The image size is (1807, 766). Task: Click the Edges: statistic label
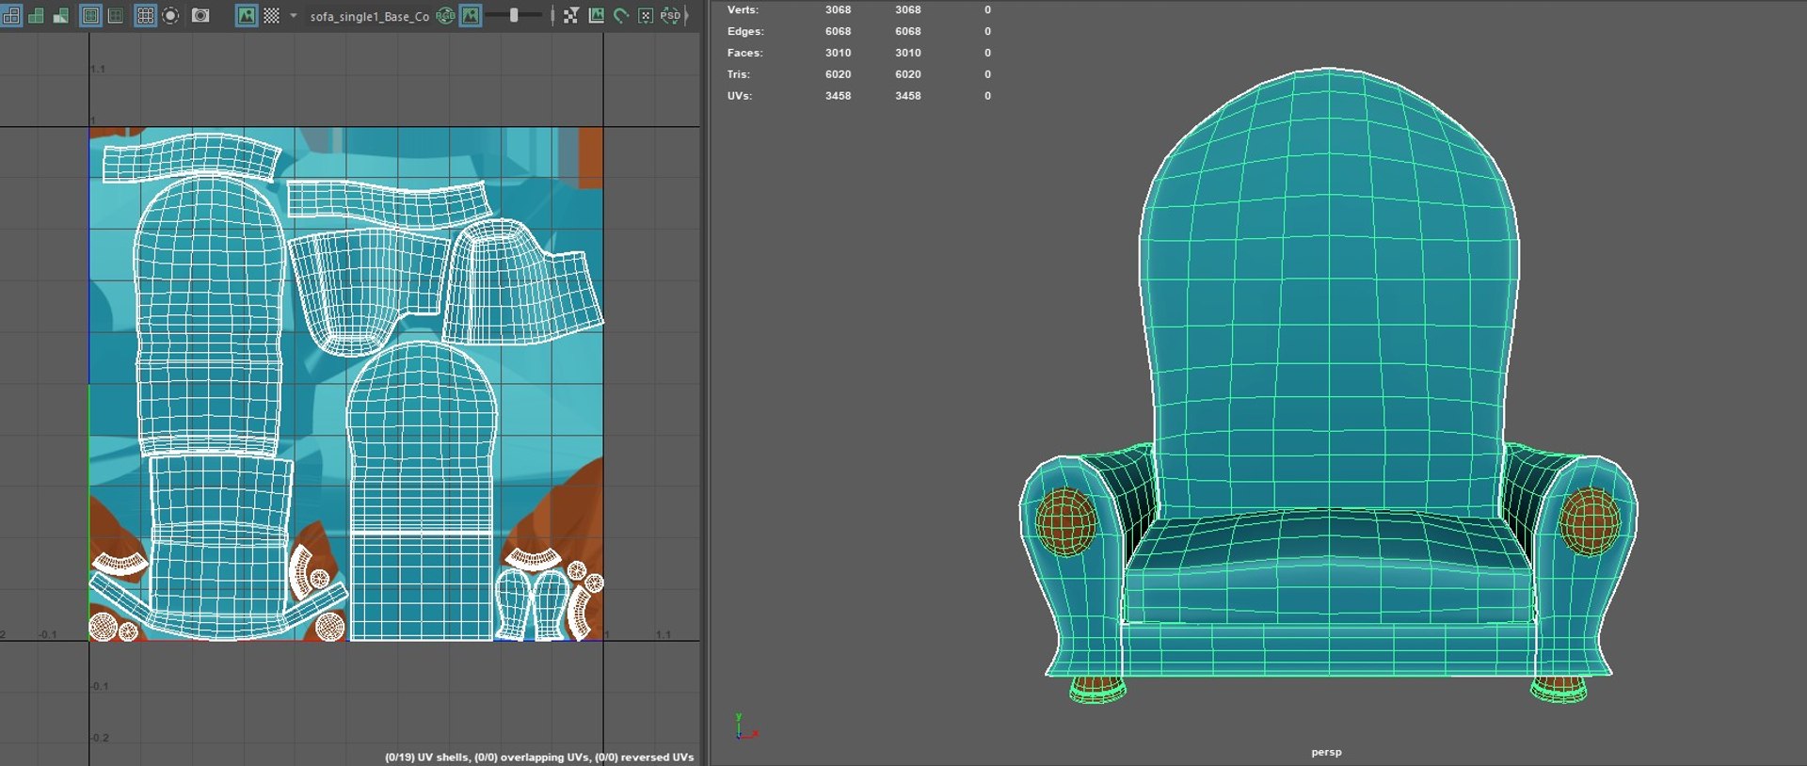[x=745, y=31]
